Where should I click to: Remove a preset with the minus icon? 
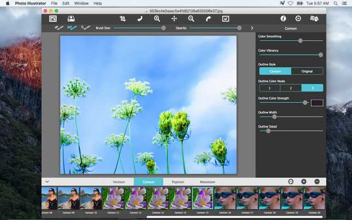(317, 182)
